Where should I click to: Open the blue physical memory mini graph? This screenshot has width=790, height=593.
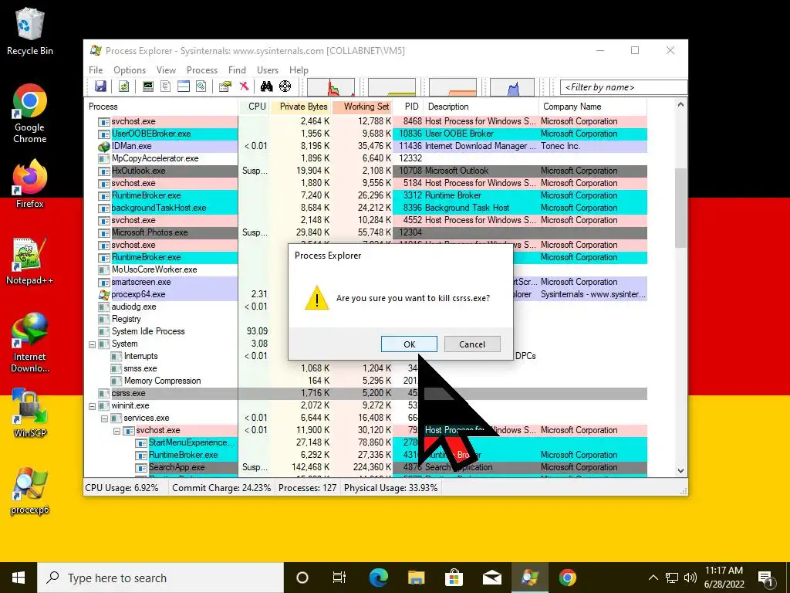[512, 87]
